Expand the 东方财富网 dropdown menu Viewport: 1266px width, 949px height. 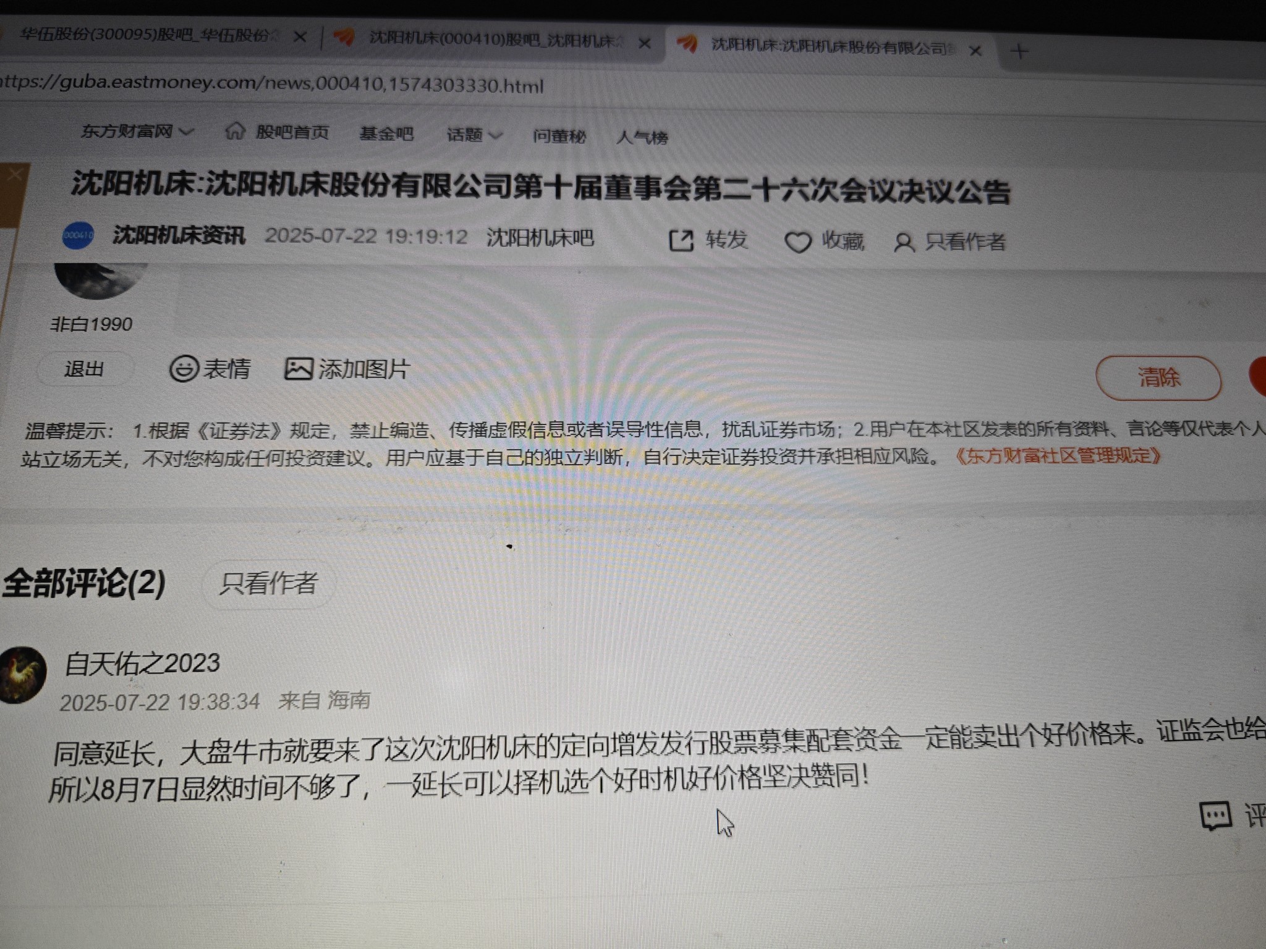(x=137, y=130)
